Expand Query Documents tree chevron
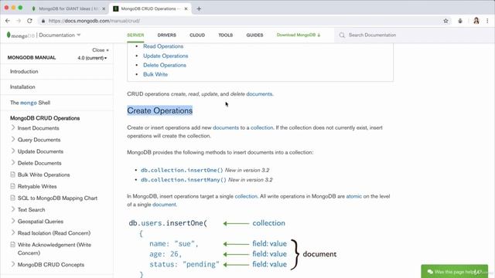 [13, 139]
